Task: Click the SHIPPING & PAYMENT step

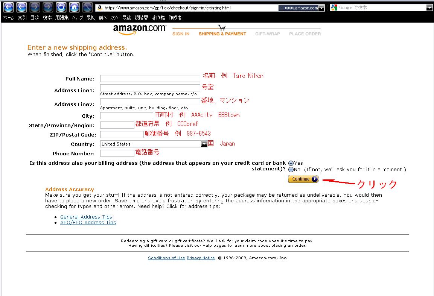Action: [x=222, y=34]
